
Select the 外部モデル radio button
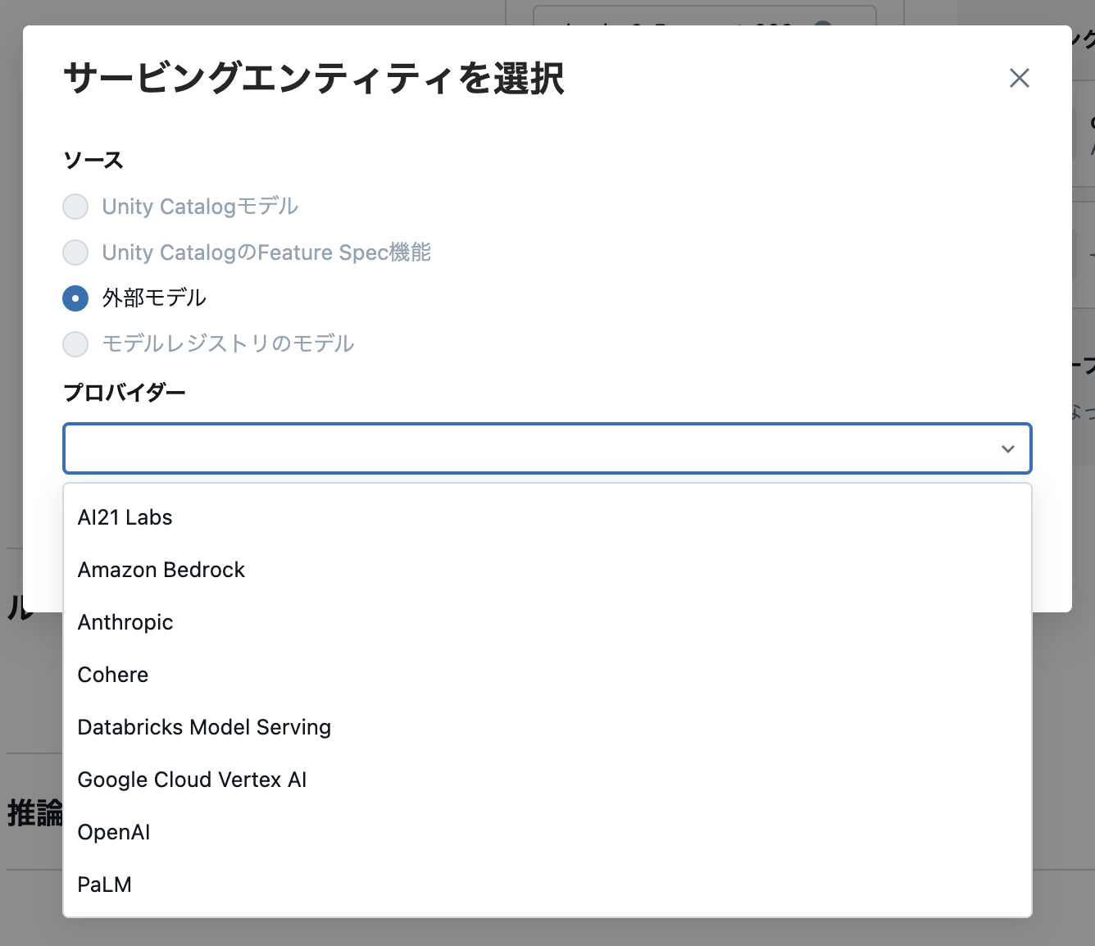[75, 298]
